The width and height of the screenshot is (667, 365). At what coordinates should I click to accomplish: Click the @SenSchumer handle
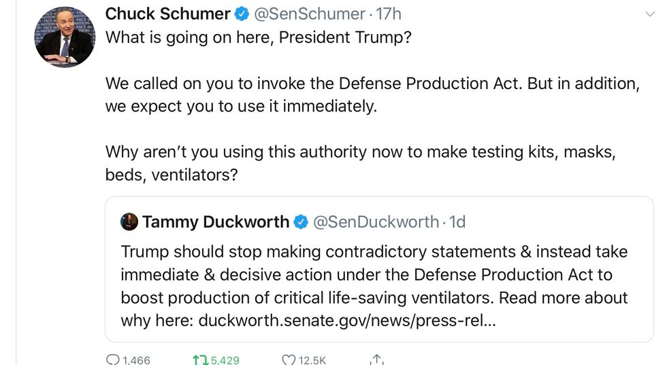click(310, 14)
